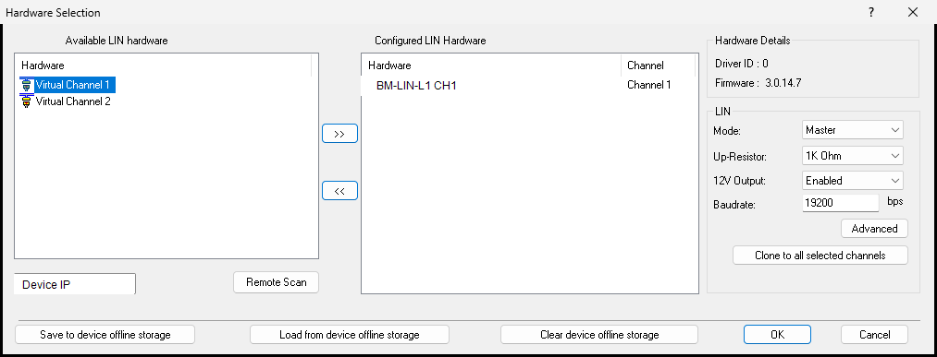Add hardware with the >> button

(339, 134)
